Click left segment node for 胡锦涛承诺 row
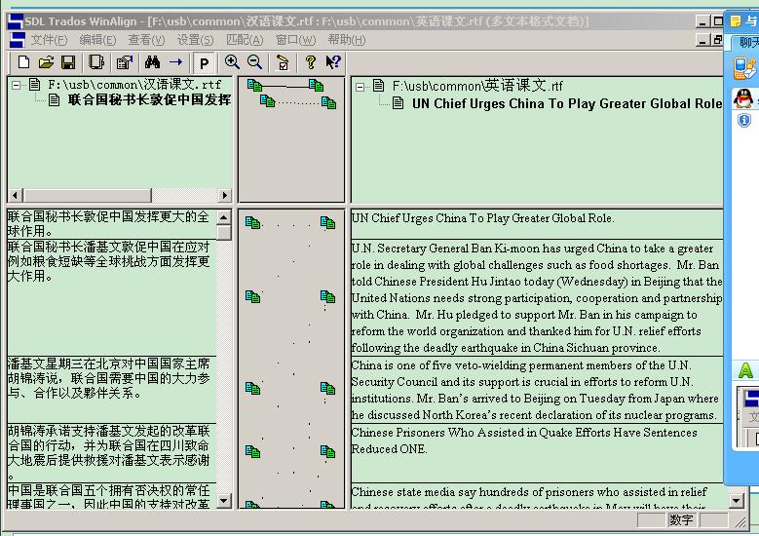 click(x=252, y=452)
